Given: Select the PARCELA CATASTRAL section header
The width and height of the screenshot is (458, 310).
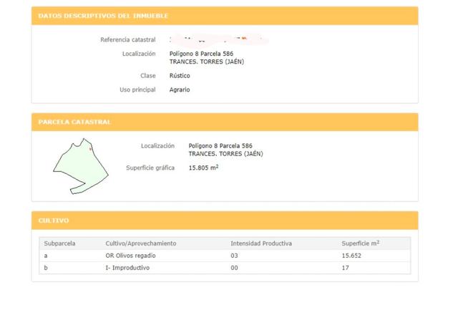Looking at the screenshot, I should (x=74, y=122).
